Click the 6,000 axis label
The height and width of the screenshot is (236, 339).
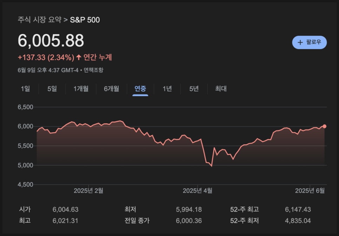[x=25, y=126]
